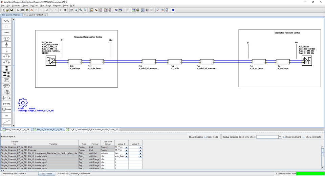Click the green QCD simulation progress bar

coord(310,174)
